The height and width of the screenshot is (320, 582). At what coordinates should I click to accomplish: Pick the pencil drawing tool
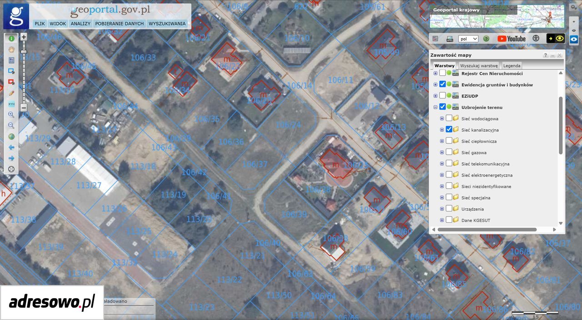pos(11,93)
